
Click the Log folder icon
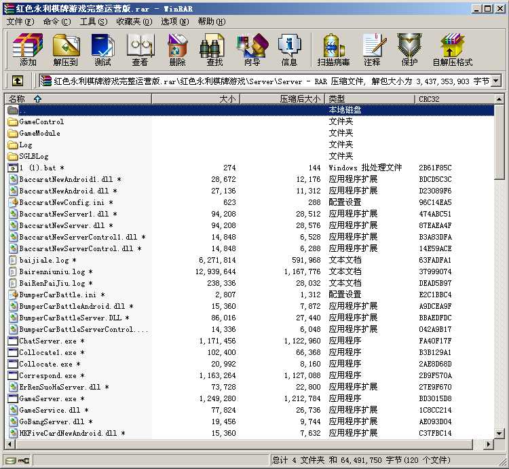[13, 145]
